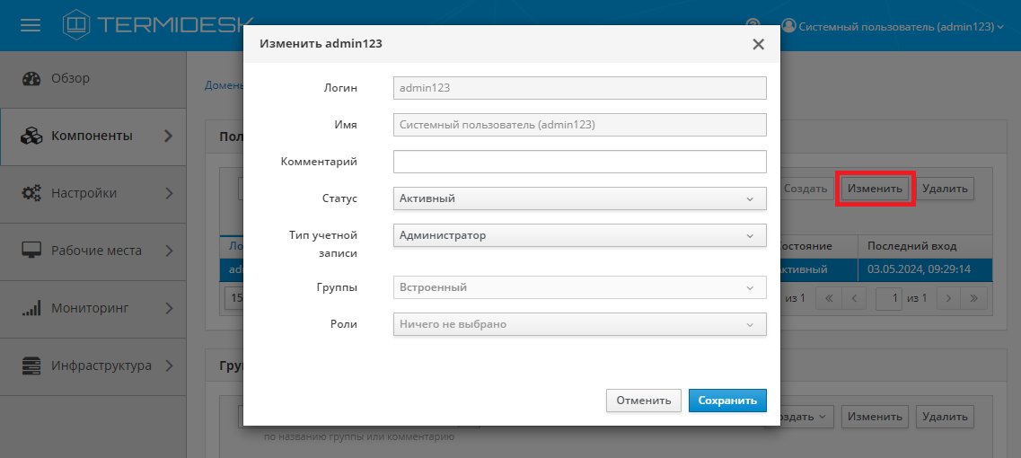Click the Комментарий text field
Viewport: 1021px width, 458px height.
pyautogui.click(x=579, y=162)
